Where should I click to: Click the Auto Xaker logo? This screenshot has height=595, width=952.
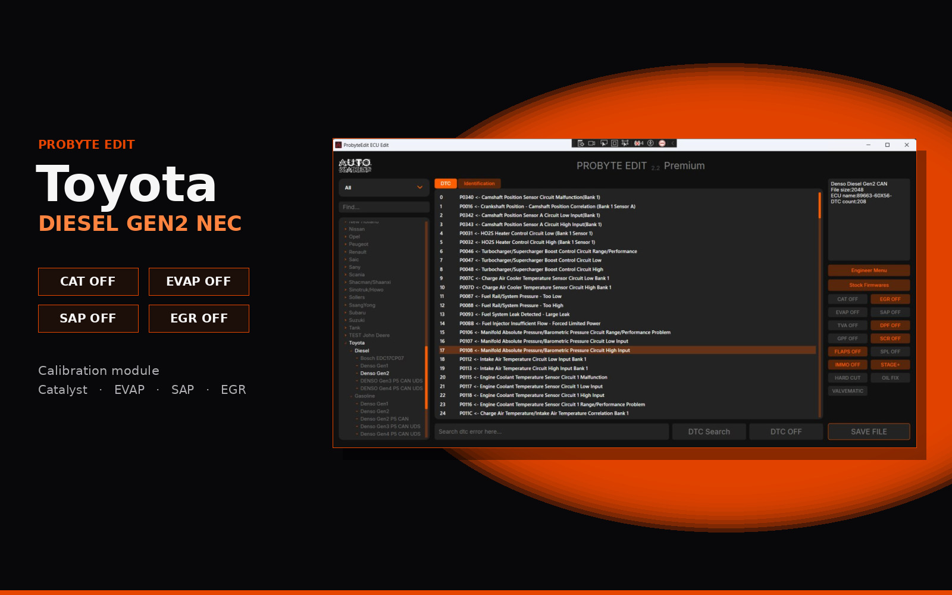click(x=355, y=166)
